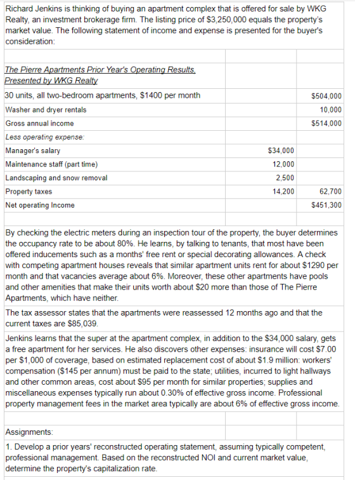
Task: Select the Manager's salary $34,000 cell
Action: click(x=281, y=150)
